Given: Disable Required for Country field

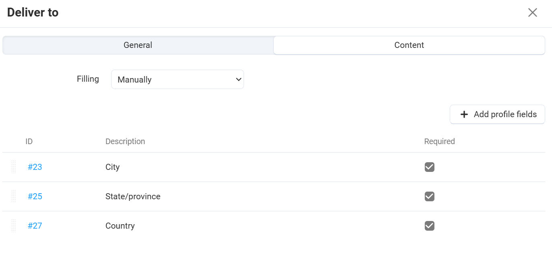Looking at the screenshot, I should pyautogui.click(x=430, y=226).
